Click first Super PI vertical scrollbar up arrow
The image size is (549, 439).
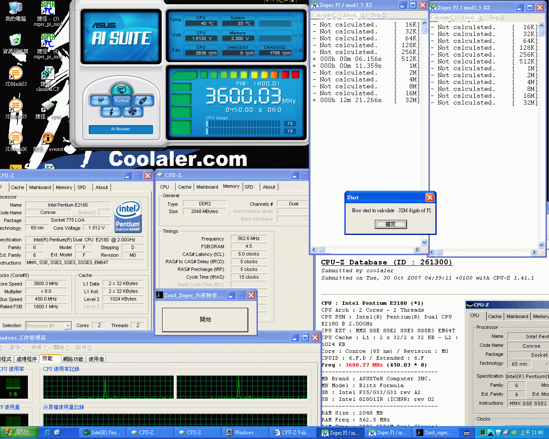pyautogui.click(x=424, y=24)
